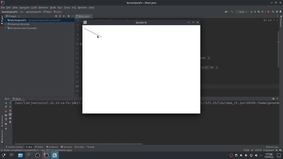Open Project panel settings gear

(69, 16)
